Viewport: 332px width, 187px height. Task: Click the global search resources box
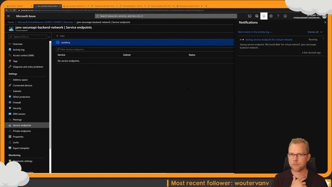tap(166, 16)
